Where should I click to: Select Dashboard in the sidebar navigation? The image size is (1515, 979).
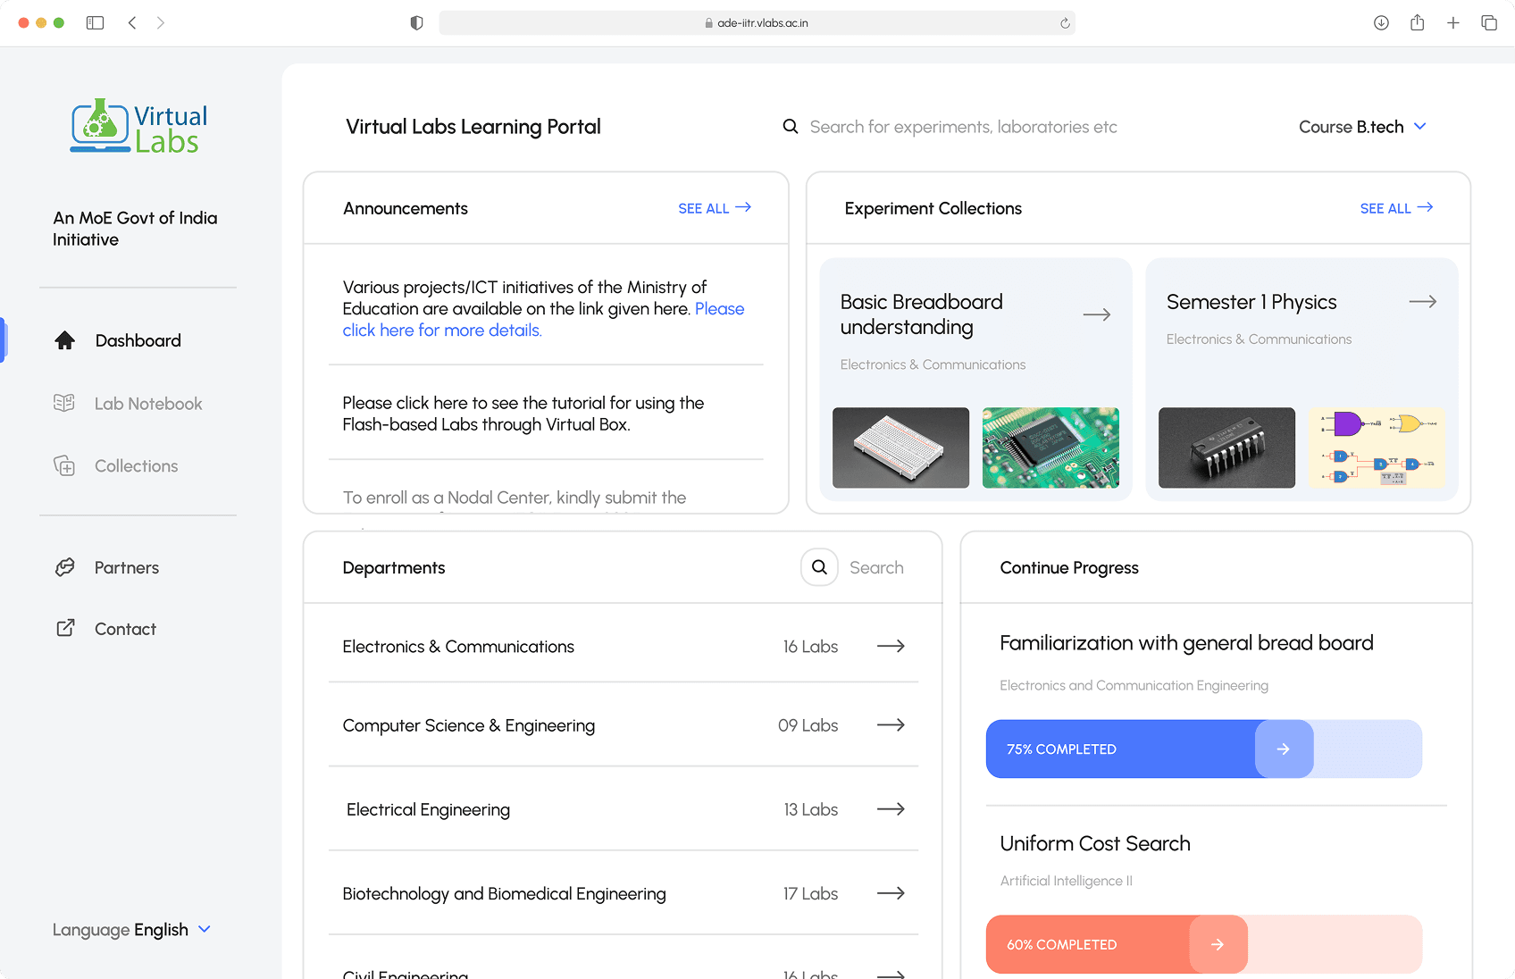point(138,339)
